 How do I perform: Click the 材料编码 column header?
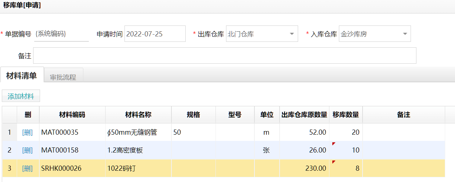click(72, 115)
